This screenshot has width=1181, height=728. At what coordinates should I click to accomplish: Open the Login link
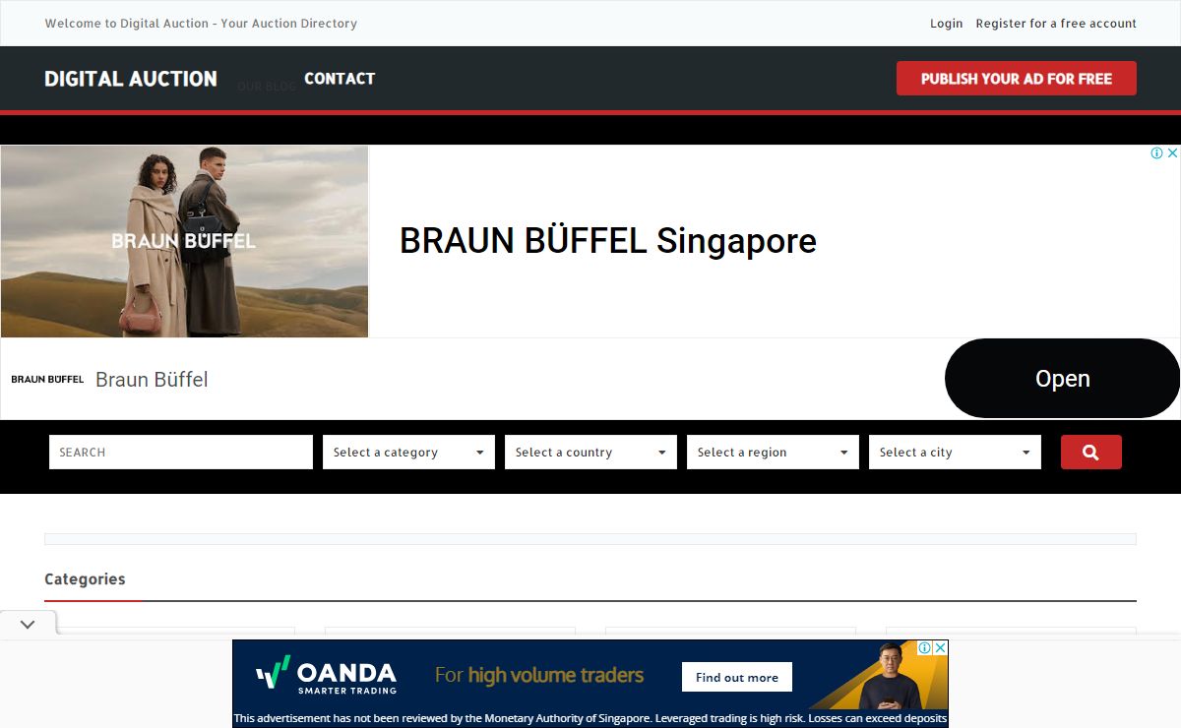pos(947,24)
